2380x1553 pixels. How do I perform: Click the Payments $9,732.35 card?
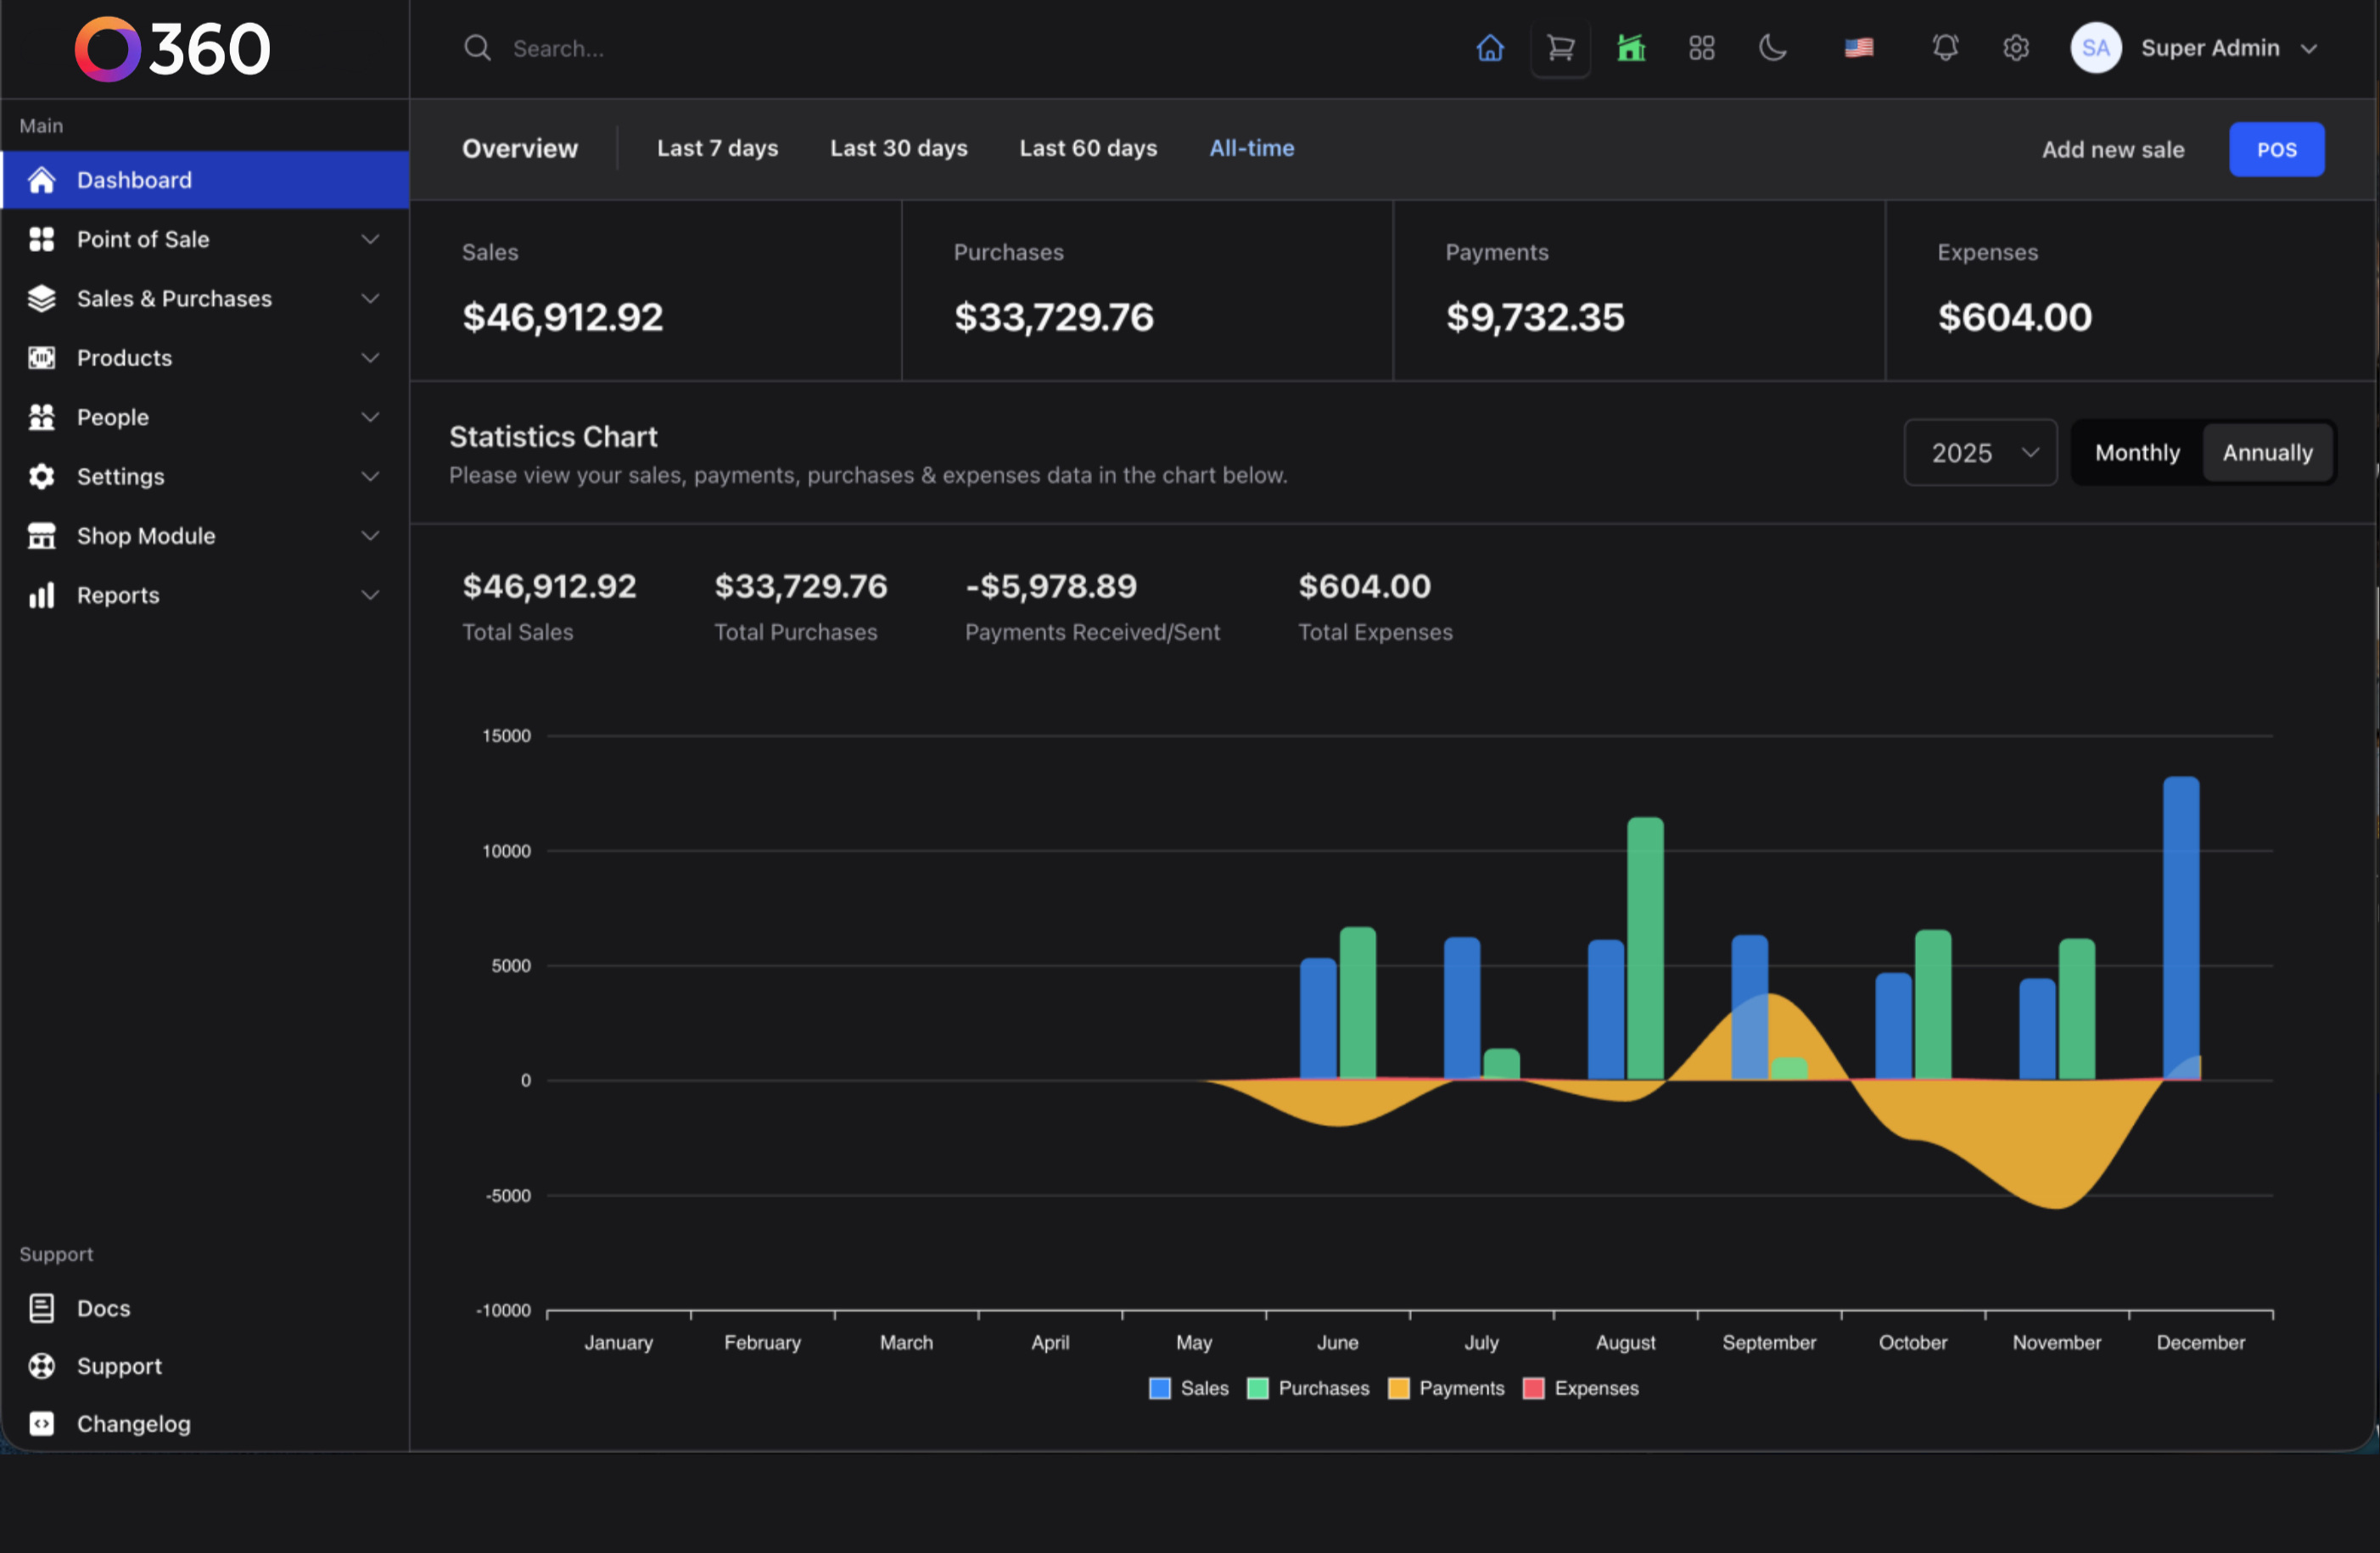coord(1639,291)
